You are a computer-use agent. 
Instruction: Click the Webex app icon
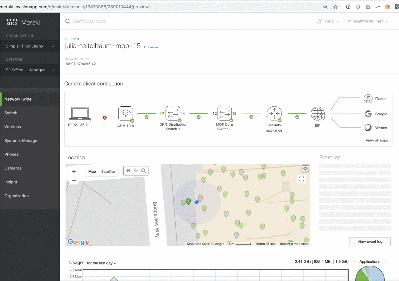(368, 128)
